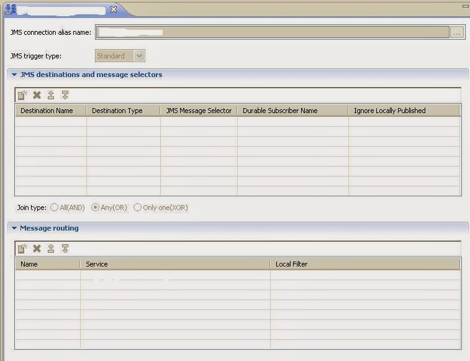Viewport: 470px width, 361px height.
Task: Collapse Message routing section
Action: tap(14, 228)
